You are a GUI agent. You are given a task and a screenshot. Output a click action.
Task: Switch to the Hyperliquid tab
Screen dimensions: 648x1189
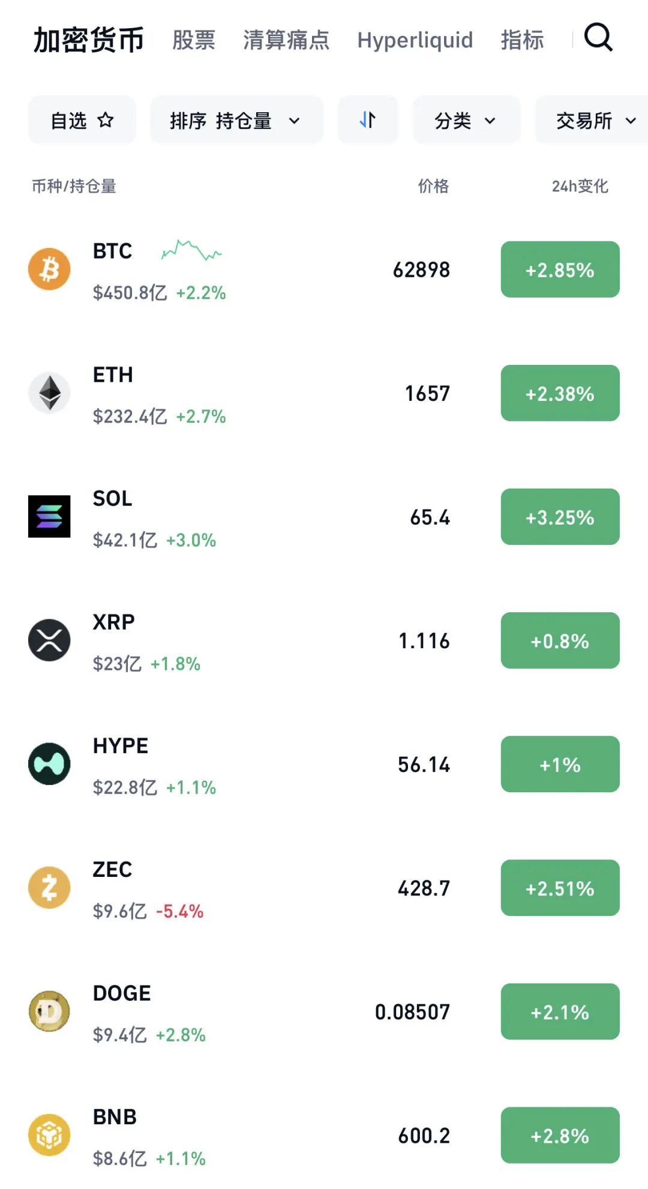coord(415,40)
